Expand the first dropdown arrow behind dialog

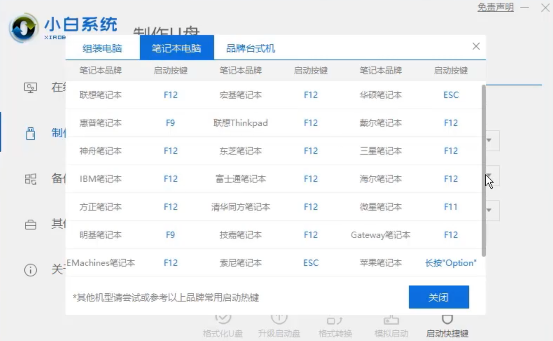489,140
